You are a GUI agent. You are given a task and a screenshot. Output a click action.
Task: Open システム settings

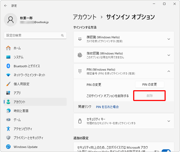click(x=35, y=57)
